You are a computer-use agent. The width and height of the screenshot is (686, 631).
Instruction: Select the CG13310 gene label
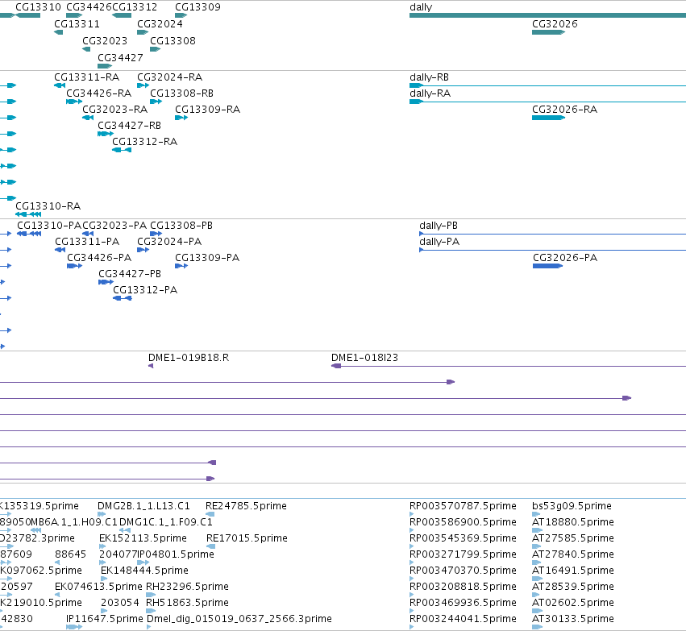click(38, 7)
